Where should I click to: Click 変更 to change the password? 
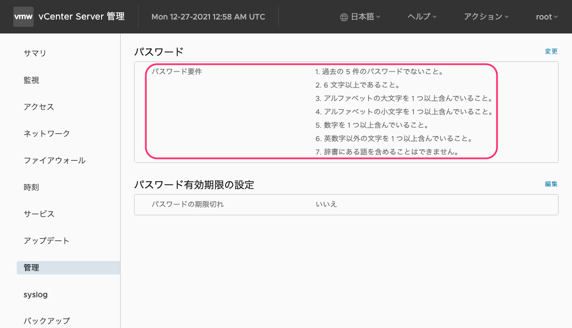(550, 51)
